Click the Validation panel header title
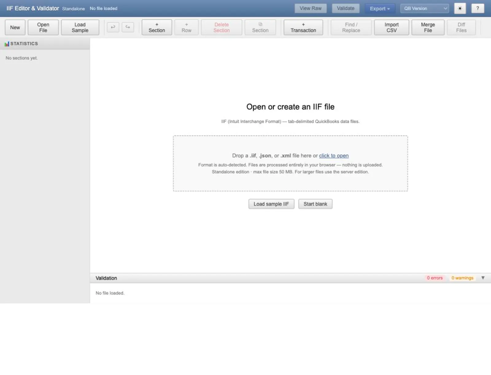The height and width of the screenshot is (375, 491). tap(106, 278)
